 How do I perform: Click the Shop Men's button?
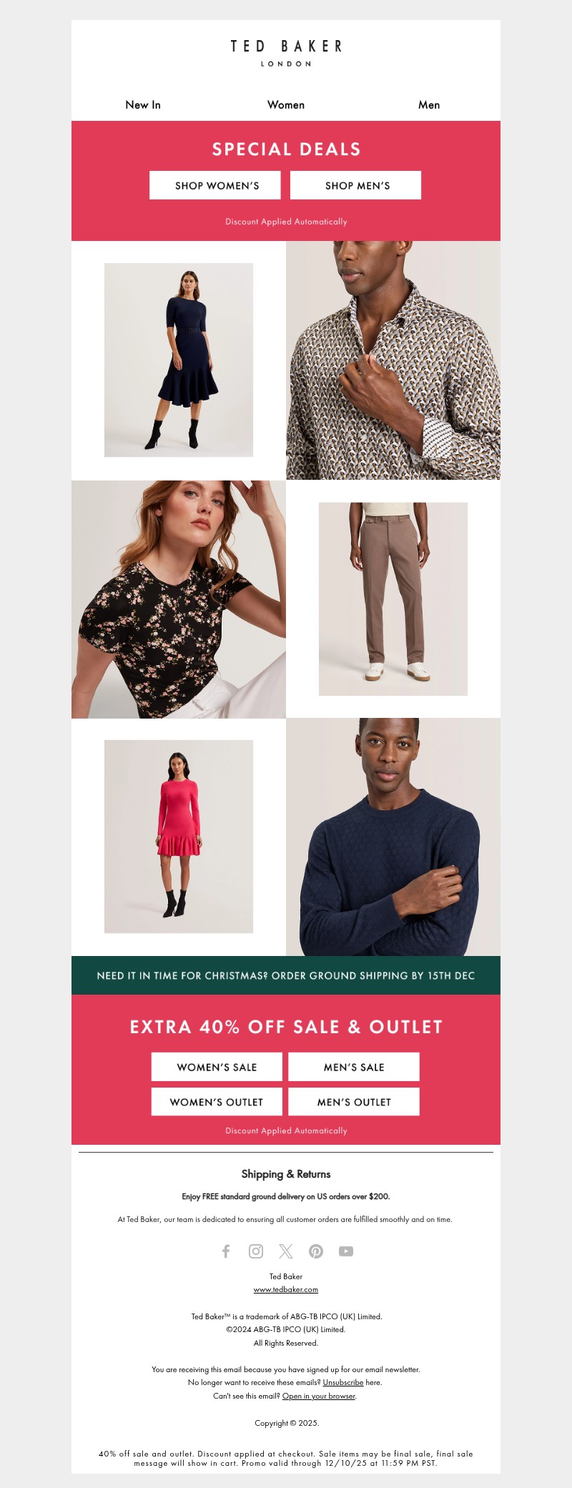point(356,185)
